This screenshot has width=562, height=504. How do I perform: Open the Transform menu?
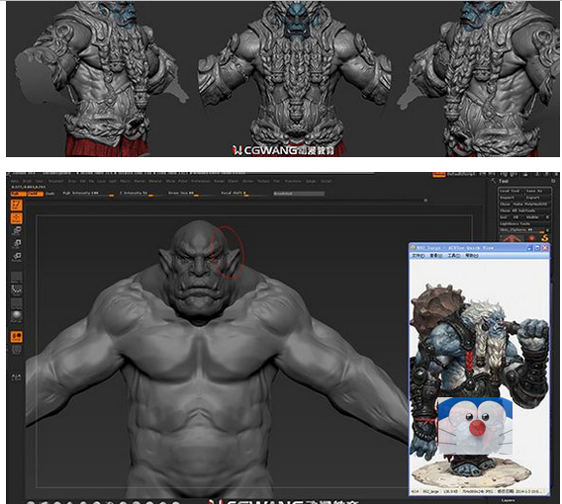click(x=293, y=182)
